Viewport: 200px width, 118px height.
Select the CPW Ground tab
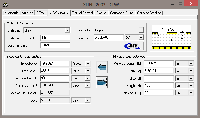[x=59, y=13]
